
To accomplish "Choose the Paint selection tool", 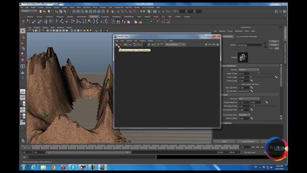I will click(23, 43).
